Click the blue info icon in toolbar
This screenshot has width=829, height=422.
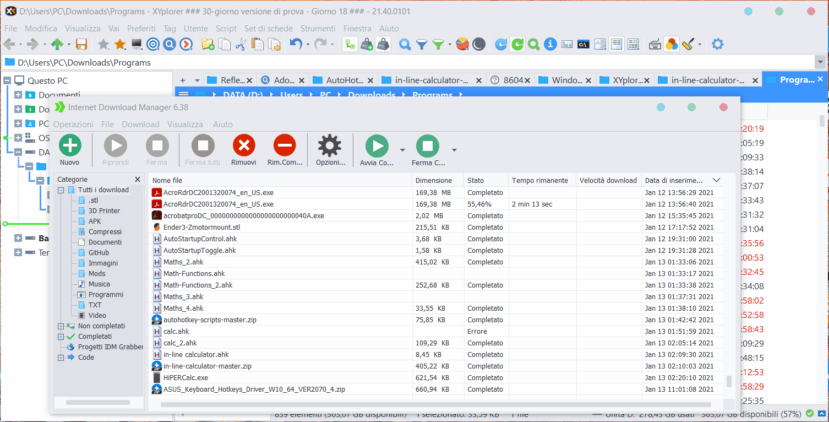point(550,45)
